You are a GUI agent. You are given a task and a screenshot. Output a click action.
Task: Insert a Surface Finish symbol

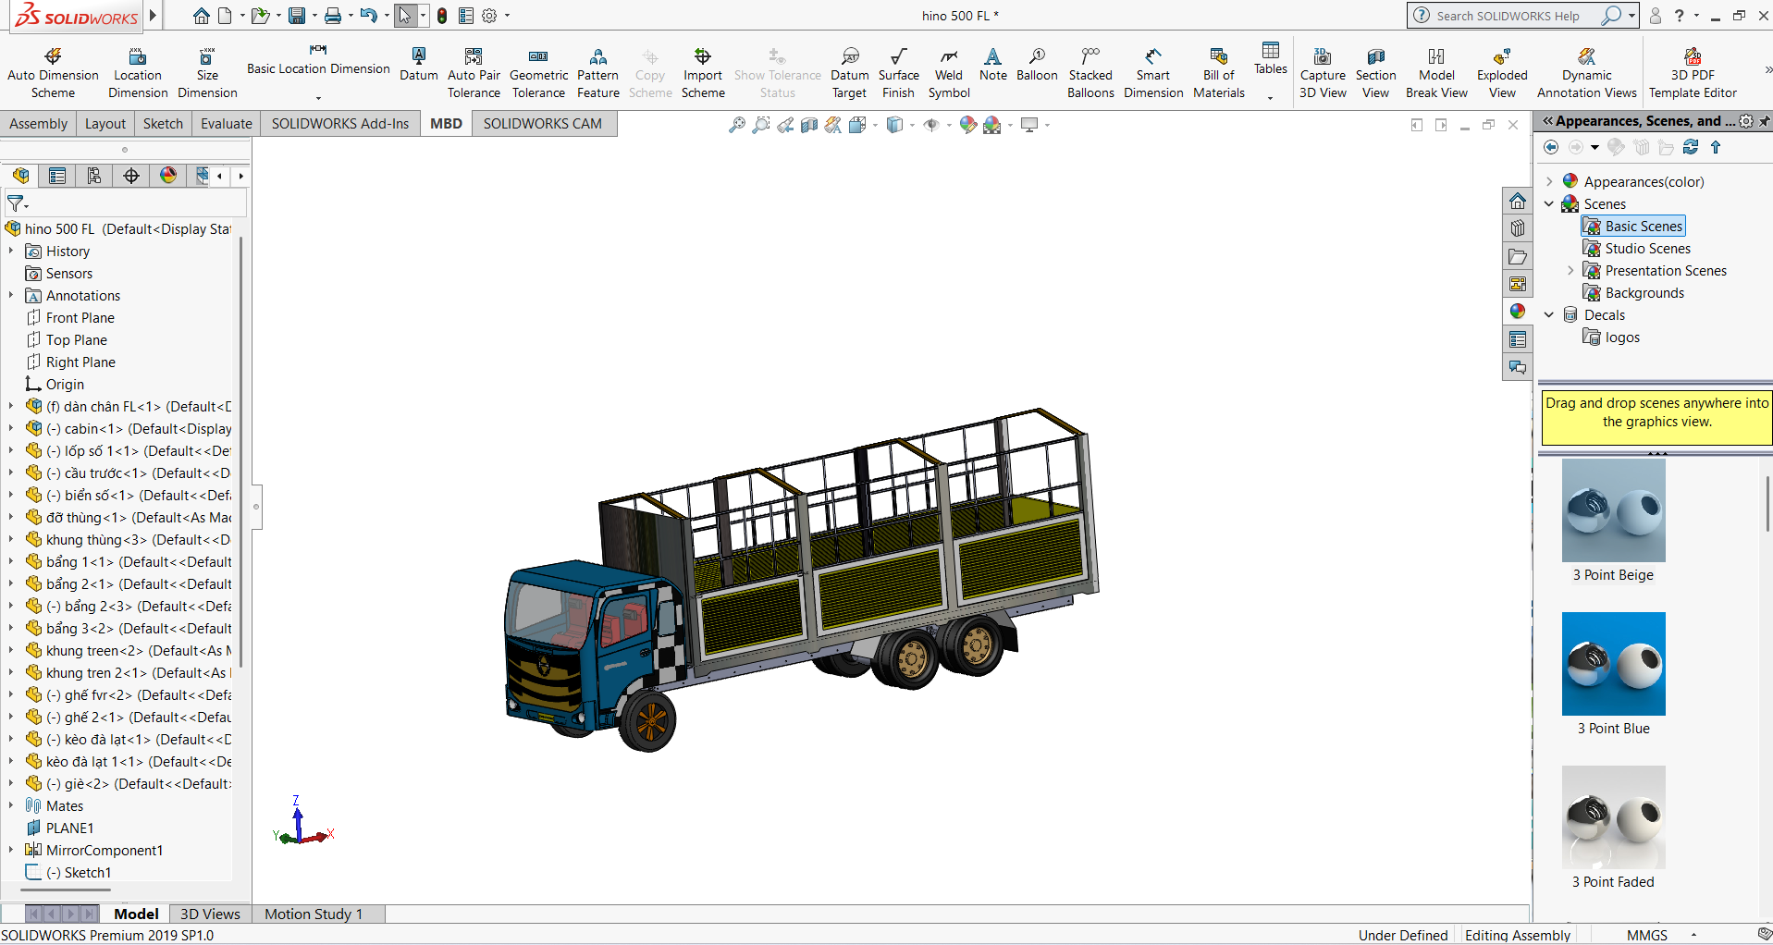click(x=898, y=72)
